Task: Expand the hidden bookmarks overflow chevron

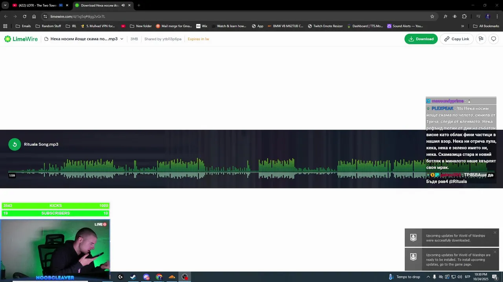Action: (x=463, y=26)
